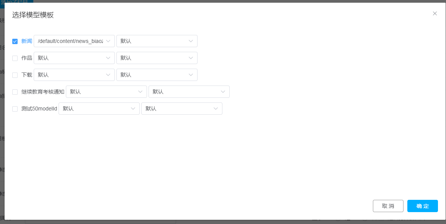Click chevron of second 继续教育考核通知 dropdown
446x224 pixels.
[x=223, y=92]
